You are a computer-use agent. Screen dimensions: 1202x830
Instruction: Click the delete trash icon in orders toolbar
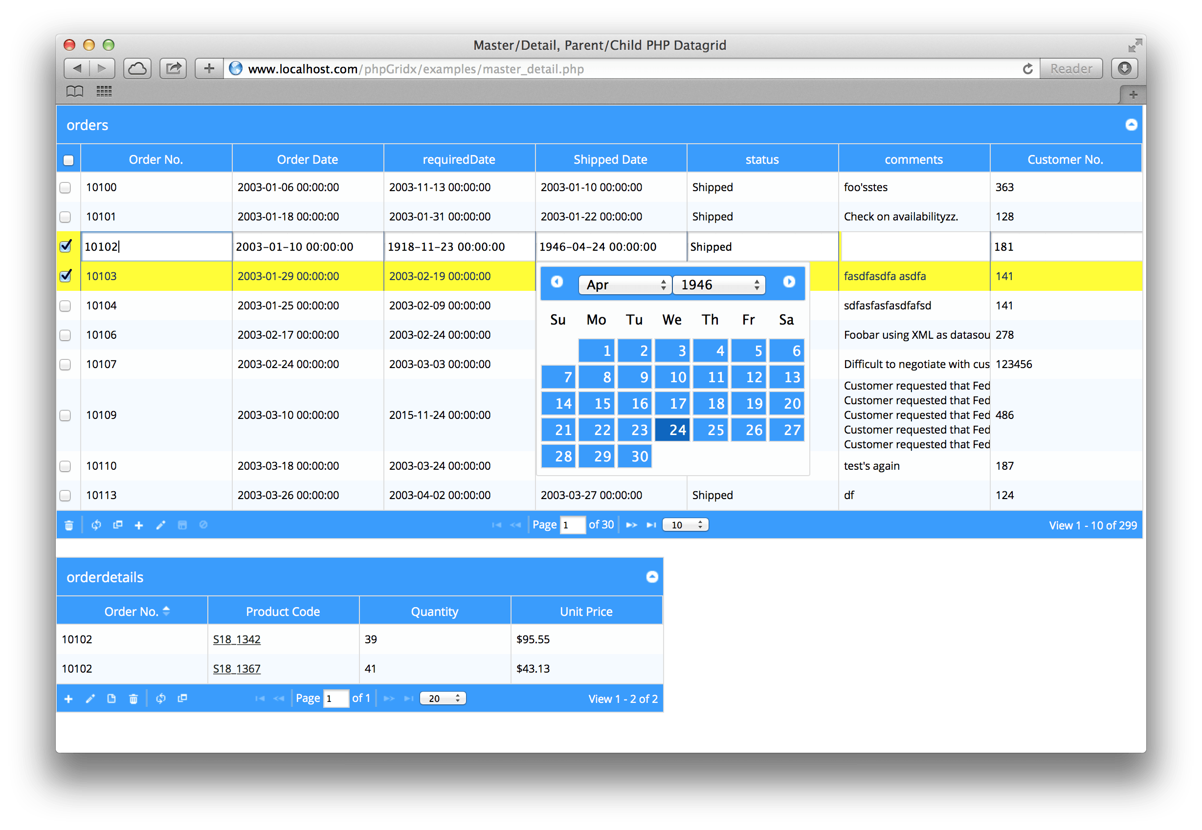coord(68,525)
